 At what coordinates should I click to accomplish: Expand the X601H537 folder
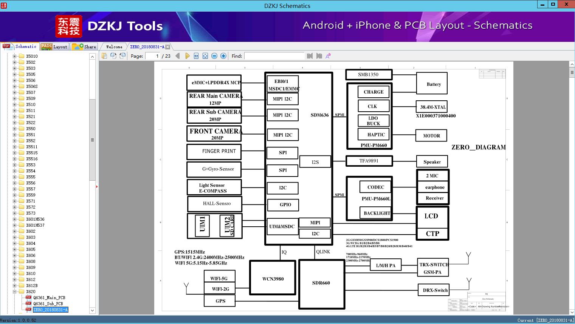point(14,225)
